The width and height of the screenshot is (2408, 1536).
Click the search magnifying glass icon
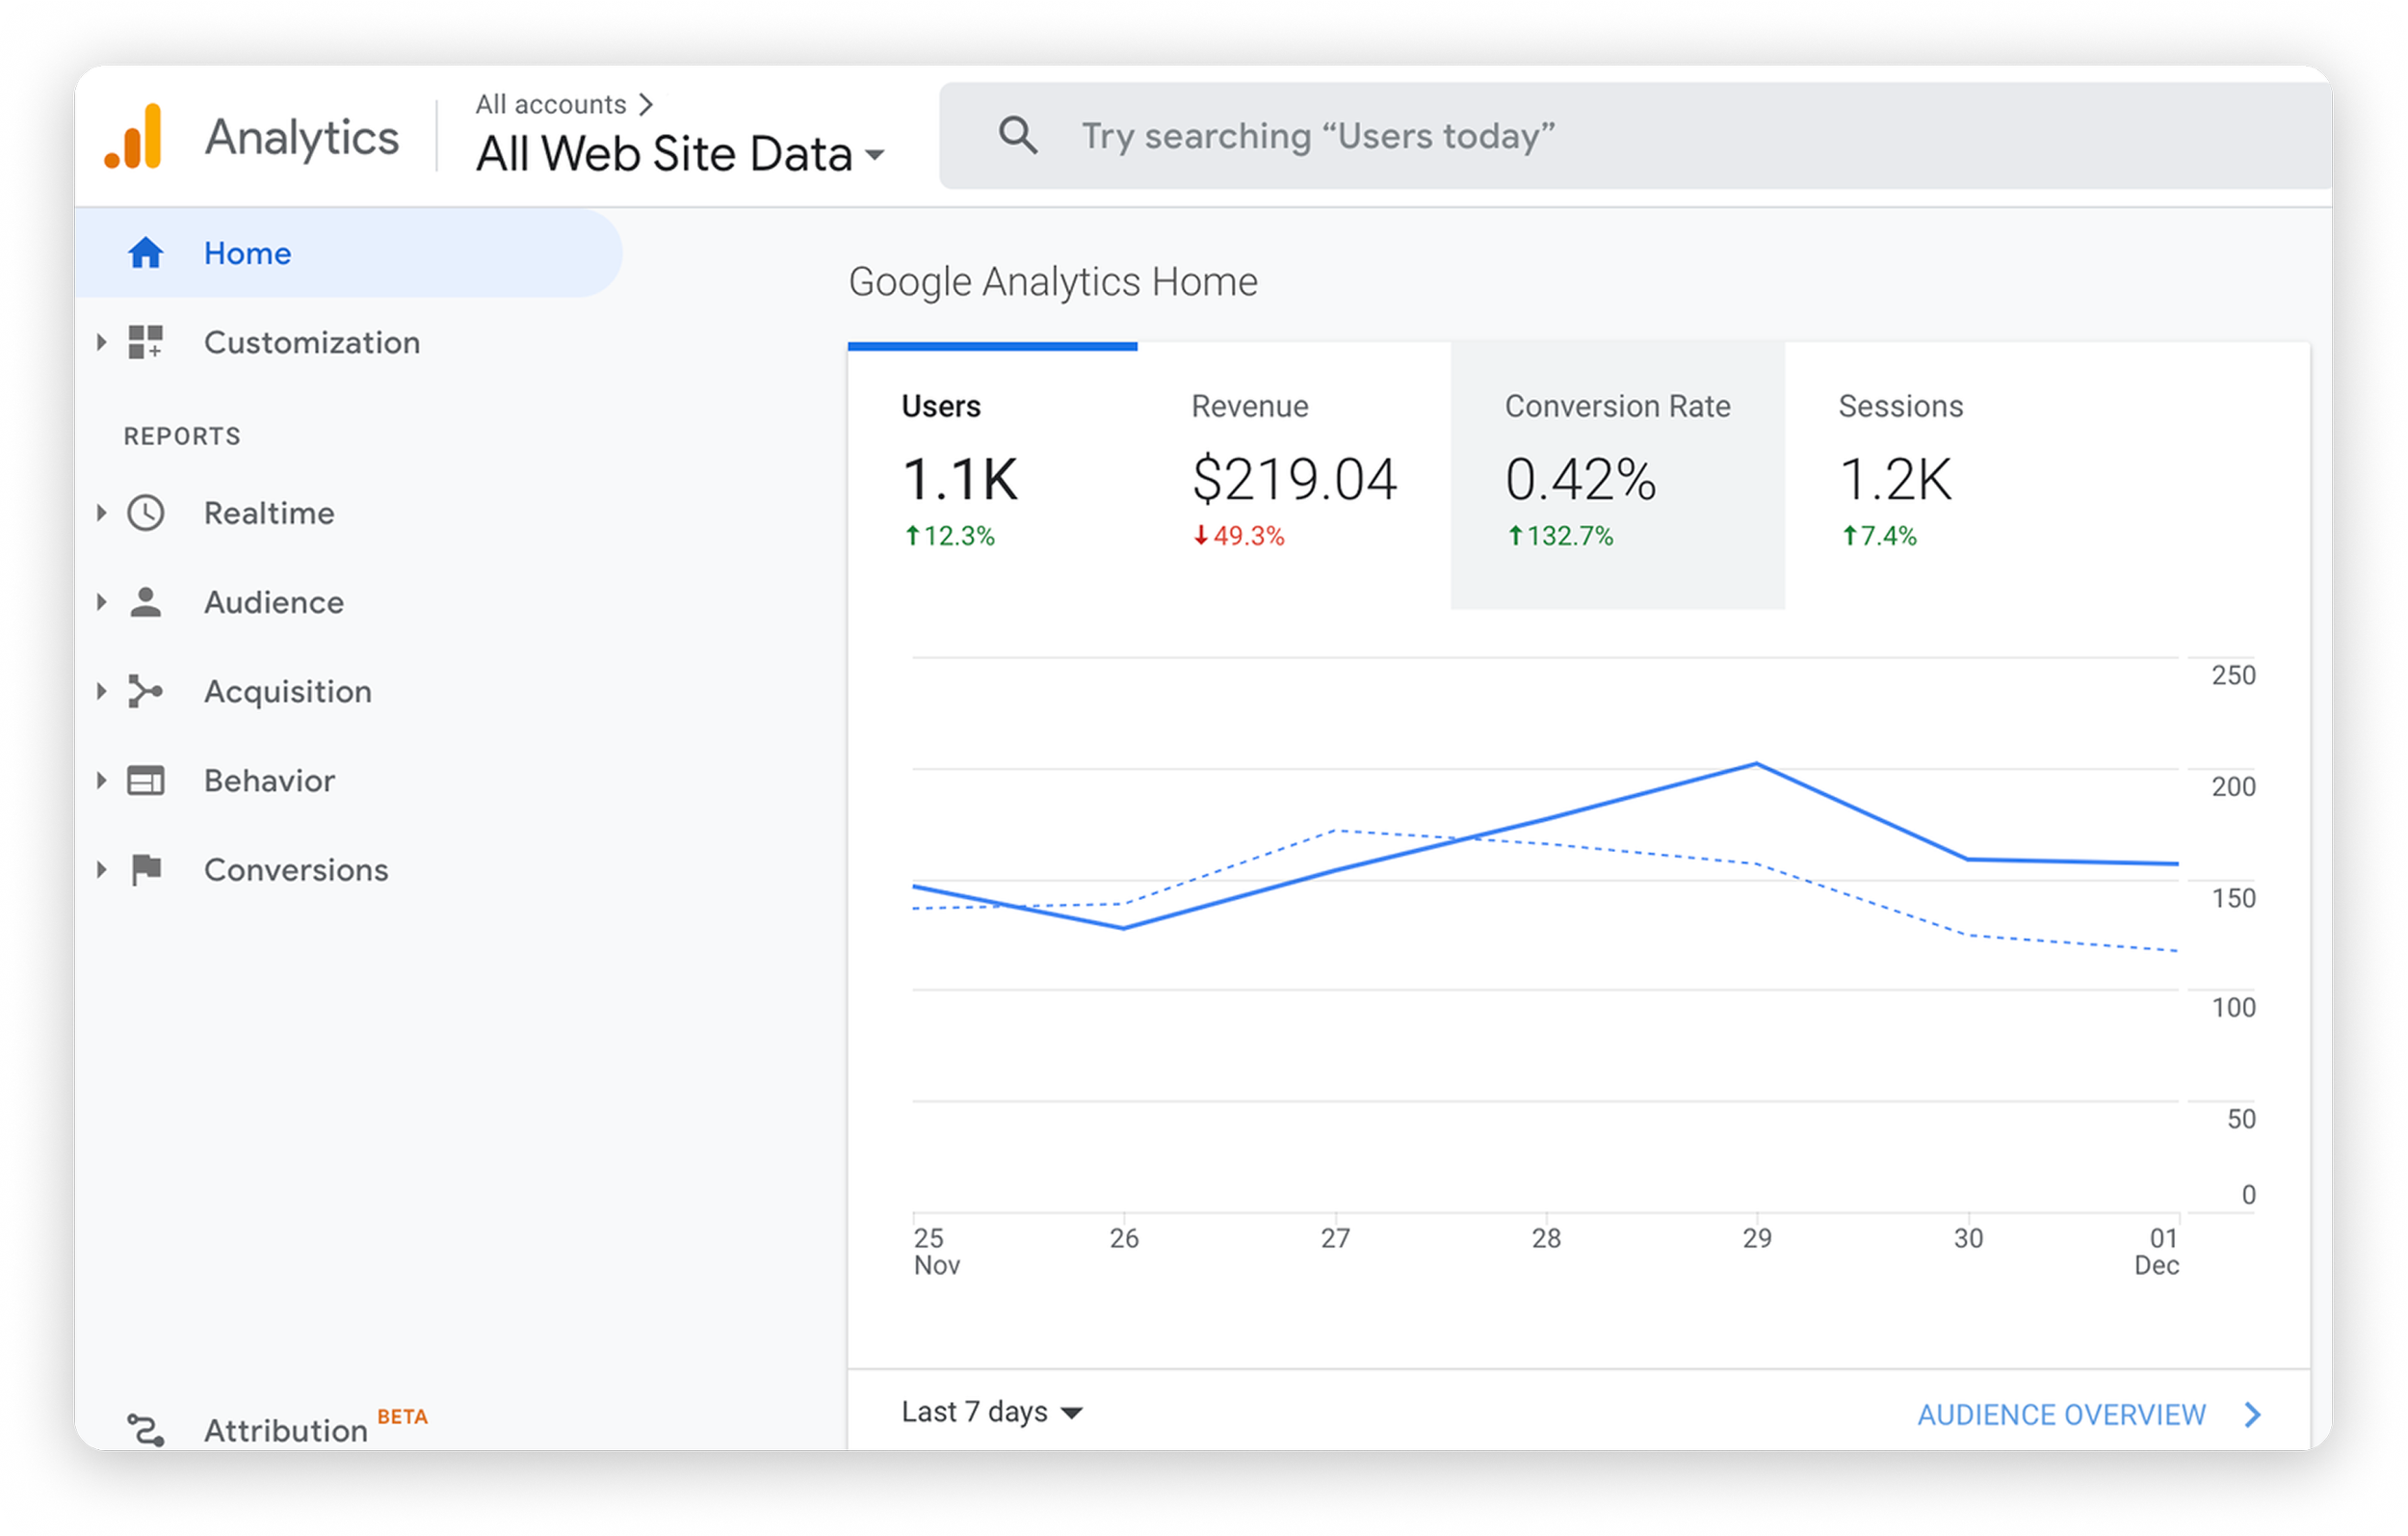pos(1018,135)
